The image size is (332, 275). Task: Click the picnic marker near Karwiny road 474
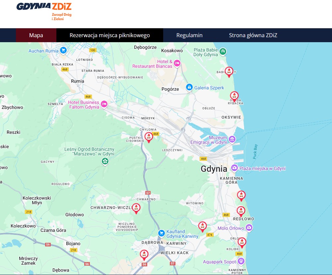coord(202,226)
